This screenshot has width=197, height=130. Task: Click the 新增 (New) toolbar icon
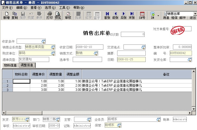pyautogui.click(x=6, y=15)
